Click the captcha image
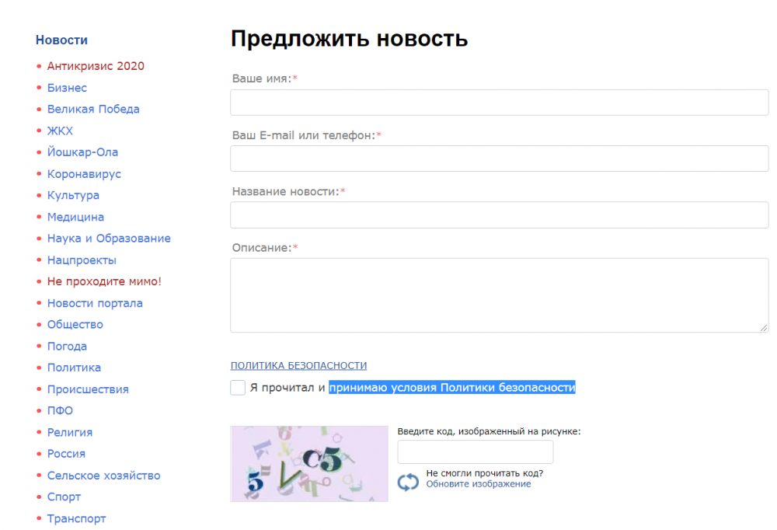This screenshot has width=777, height=530. coord(309,464)
